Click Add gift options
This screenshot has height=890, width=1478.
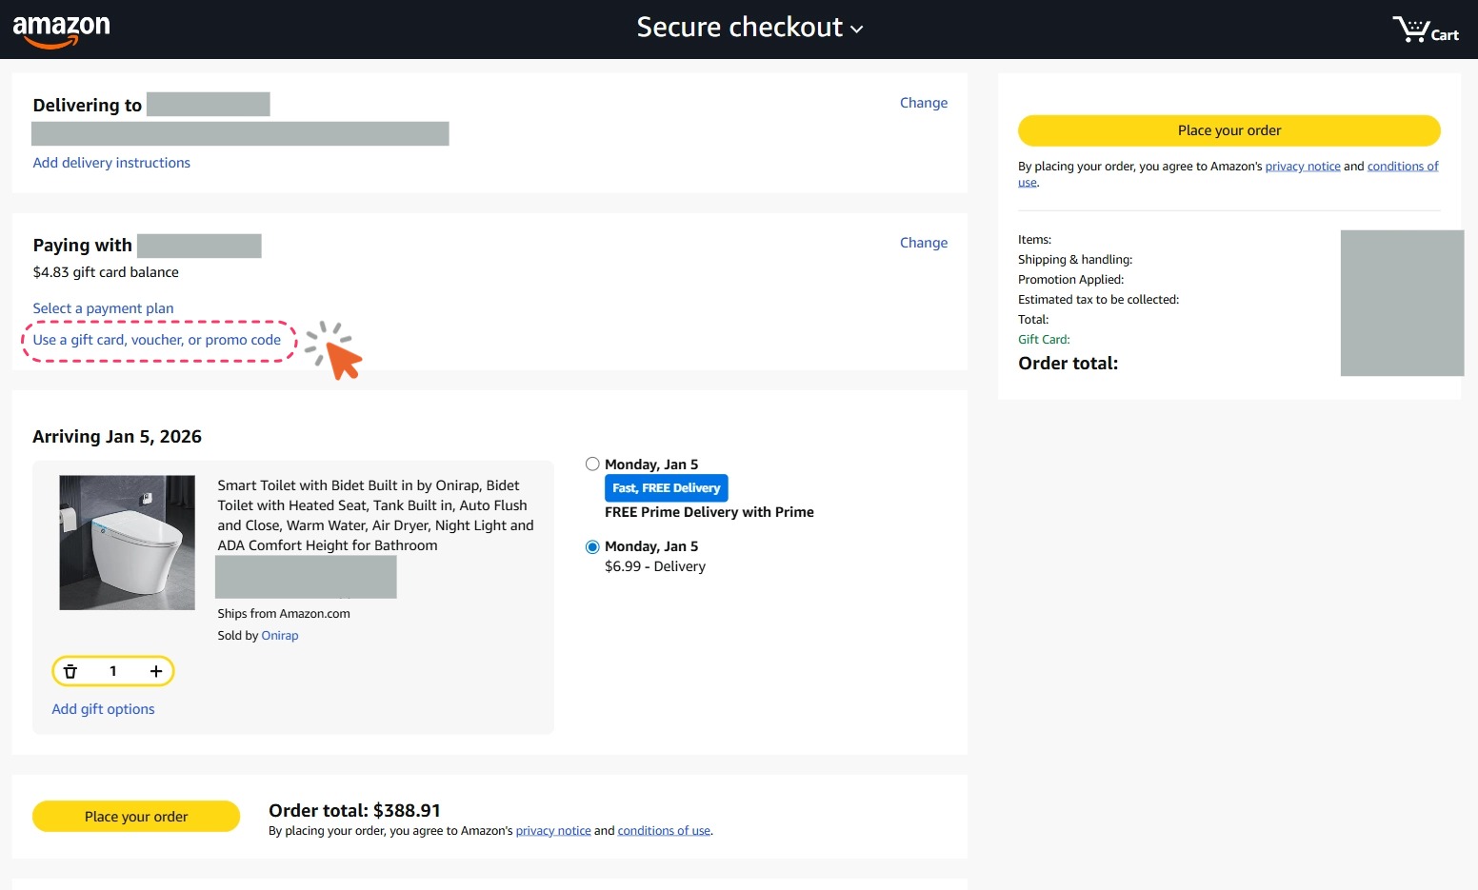103,709
